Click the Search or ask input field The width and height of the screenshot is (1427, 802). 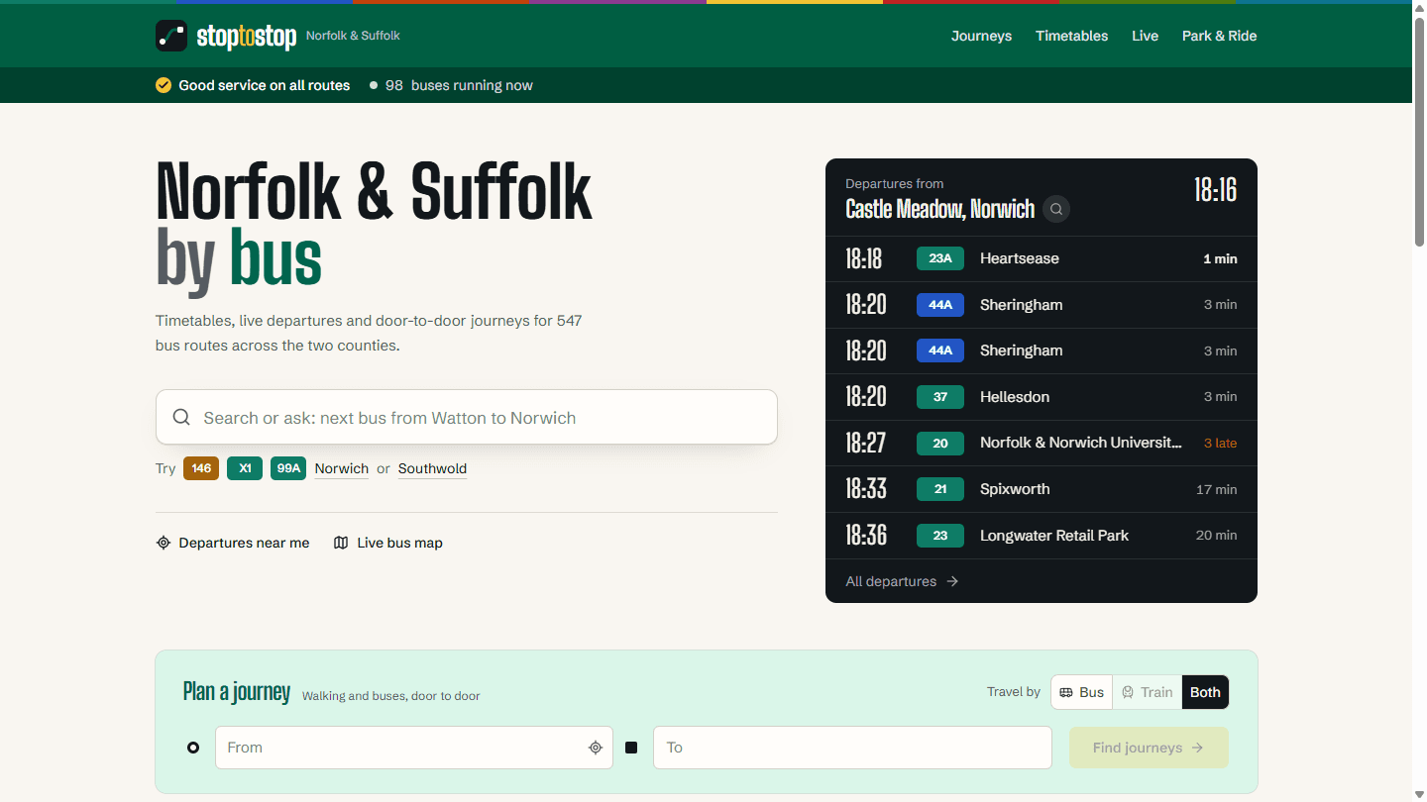point(467,417)
